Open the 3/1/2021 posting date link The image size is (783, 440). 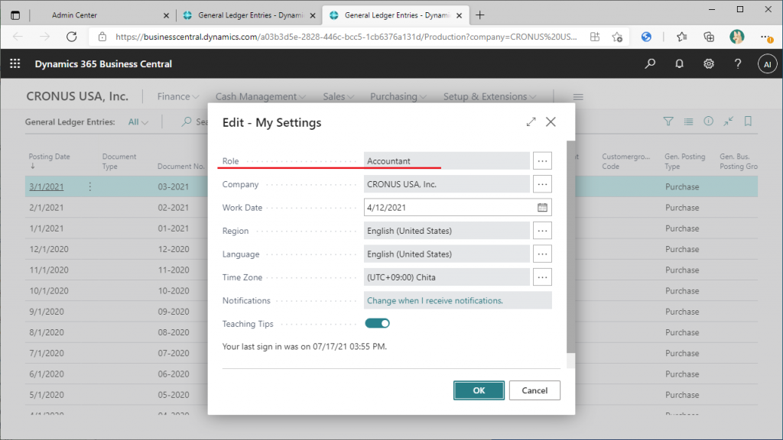click(47, 186)
